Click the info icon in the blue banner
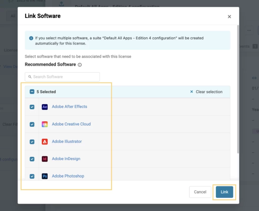259x211 pixels. coord(31,38)
